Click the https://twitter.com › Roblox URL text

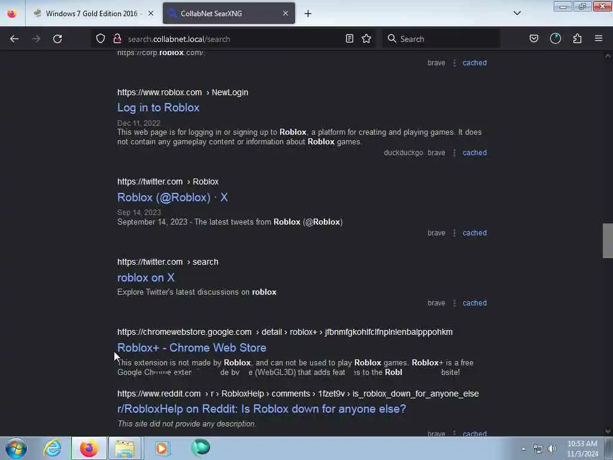pos(168,181)
